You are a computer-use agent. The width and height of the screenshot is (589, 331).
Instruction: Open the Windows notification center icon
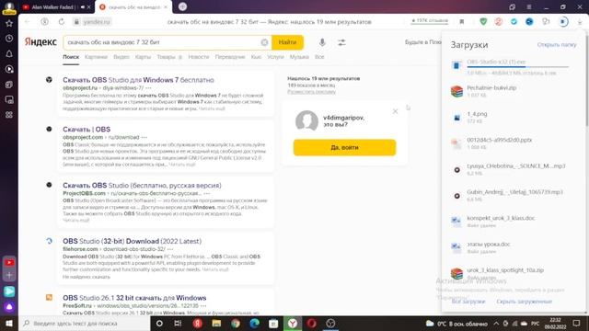pyautogui.click(x=577, y=323)
